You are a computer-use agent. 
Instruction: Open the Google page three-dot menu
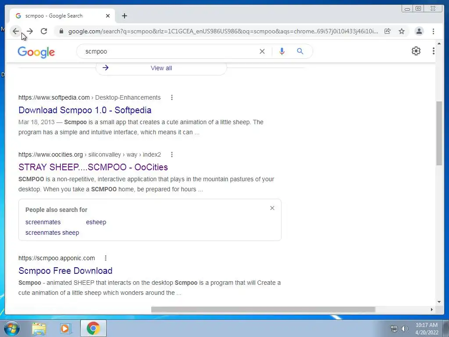(433, 51)
